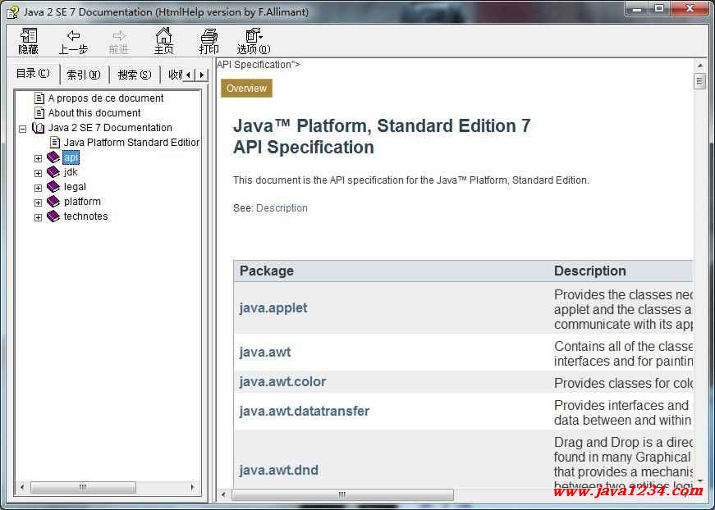This screenshot has height=510, width=715.
Task: Open the Options (选项) toolbar menu
Action: (253, 36)
